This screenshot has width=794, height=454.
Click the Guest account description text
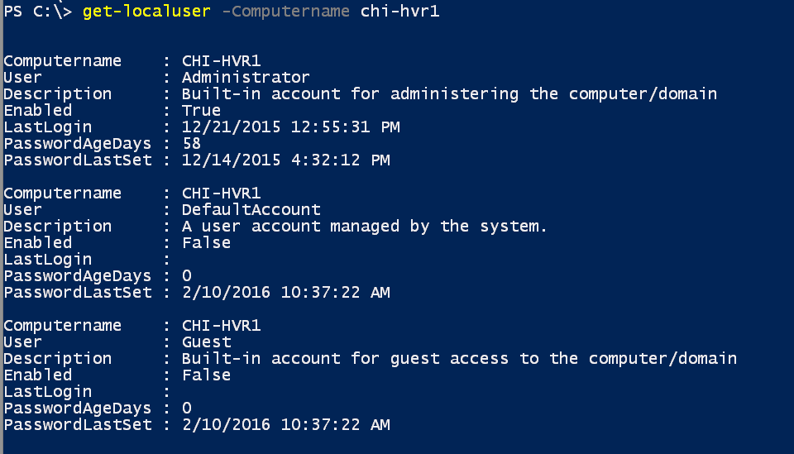click(x=459, y=359)
